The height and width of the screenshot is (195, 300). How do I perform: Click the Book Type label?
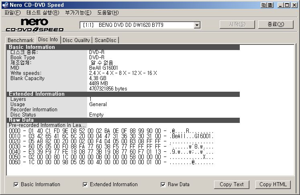pos(22,57)
